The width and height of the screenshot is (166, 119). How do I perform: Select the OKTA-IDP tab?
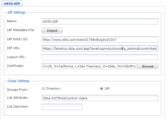tap(12, 4)
